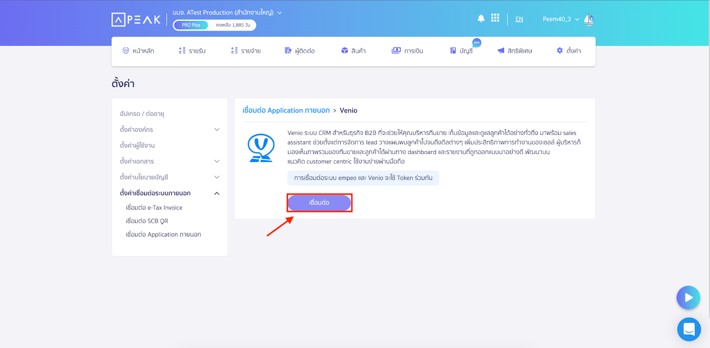Open the การเงิน menu
710x348 pixels.
pos(407,51)
